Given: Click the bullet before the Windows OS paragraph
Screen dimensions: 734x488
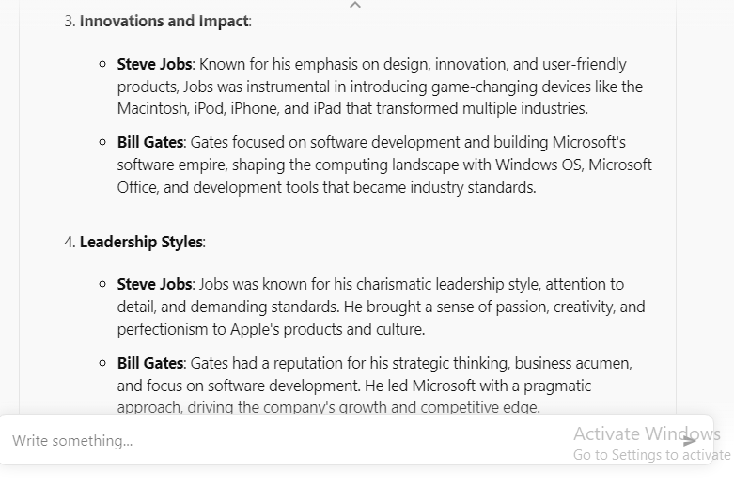Looking at the screenshot, I should (102, 142).
